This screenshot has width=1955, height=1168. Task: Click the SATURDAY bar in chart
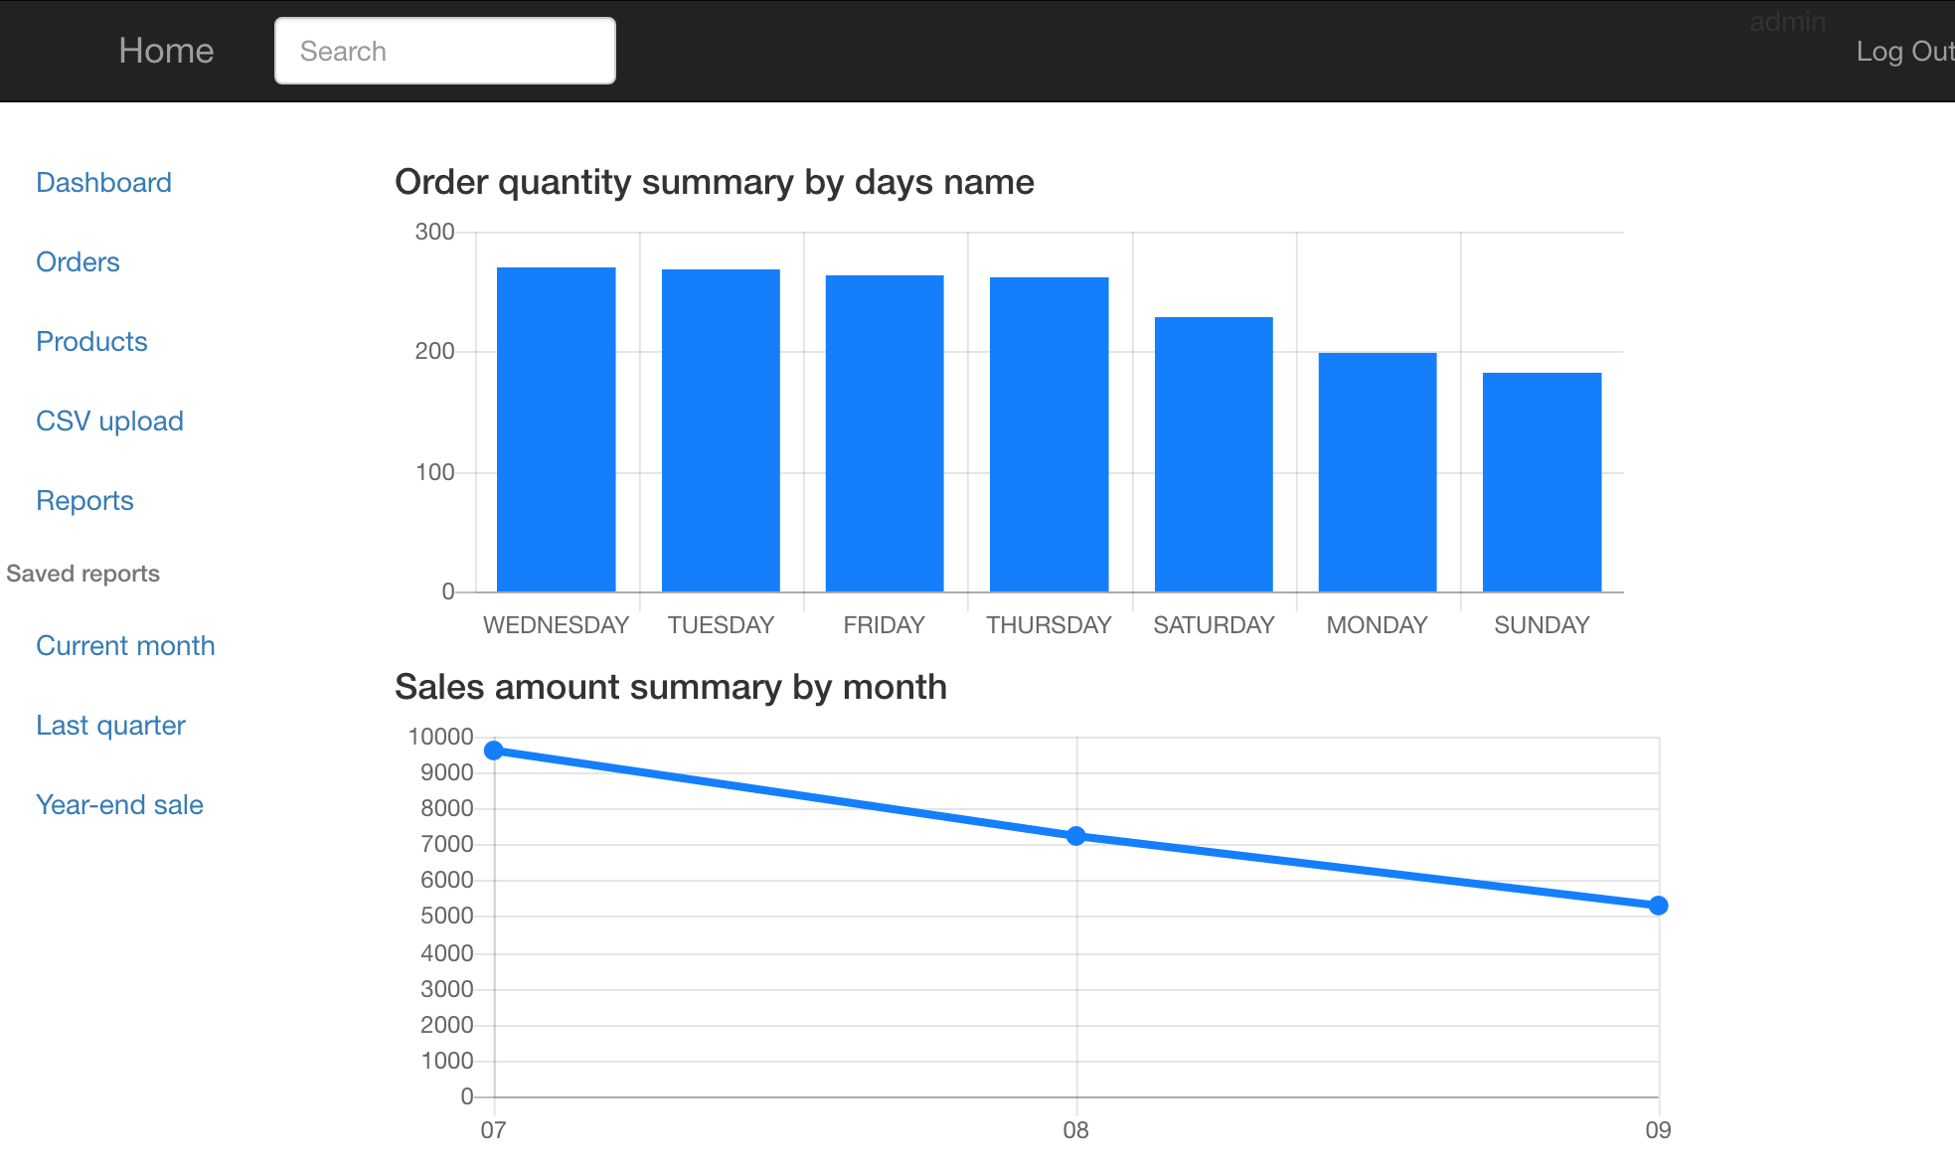[x=1214, y=454]
